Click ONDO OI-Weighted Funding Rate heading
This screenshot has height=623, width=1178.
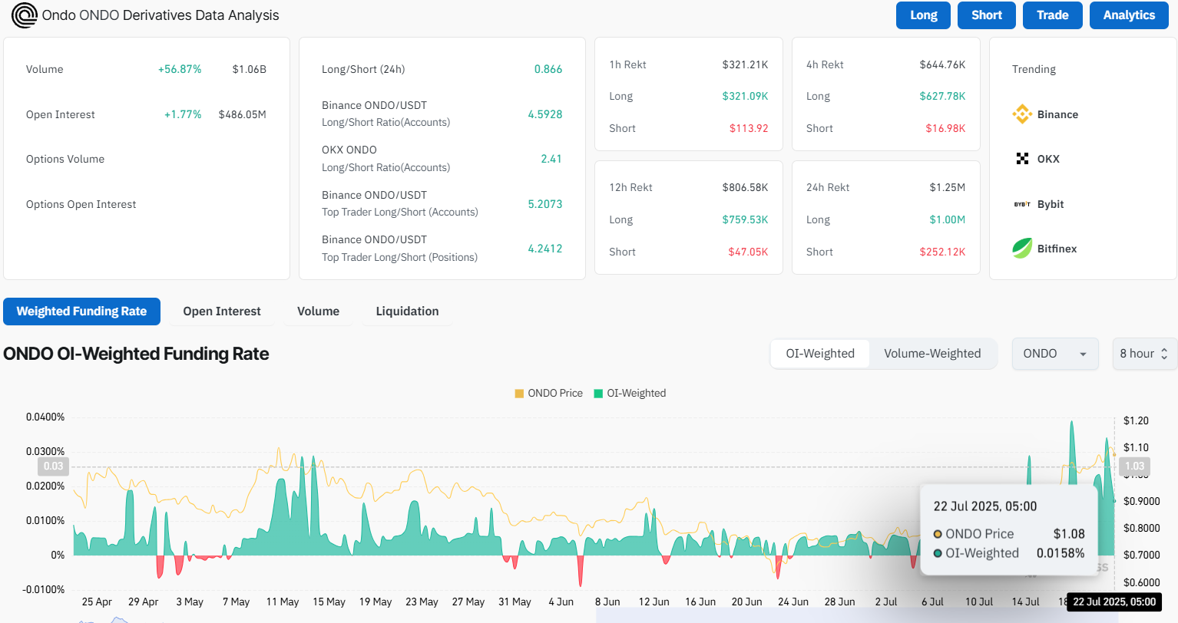136,354
